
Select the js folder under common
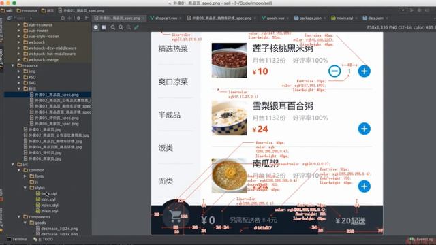click(34, 182)
